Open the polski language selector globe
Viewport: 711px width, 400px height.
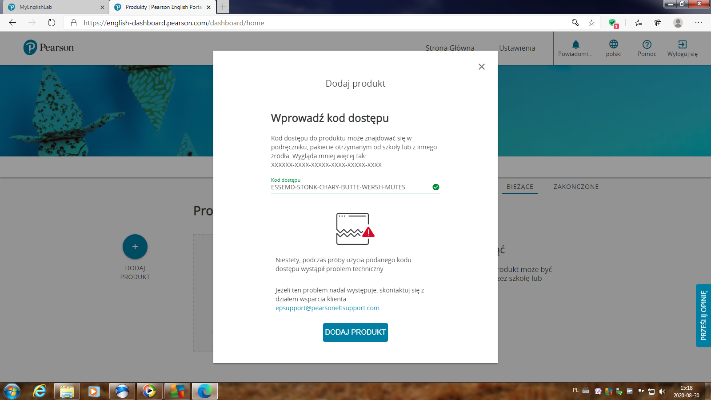point(614,48)
